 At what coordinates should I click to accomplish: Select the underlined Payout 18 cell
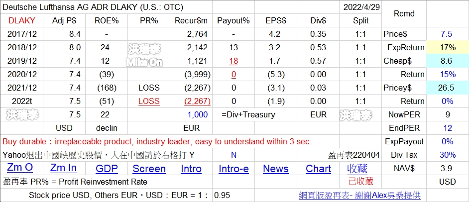pyautogui.click(x=234, y=61)
